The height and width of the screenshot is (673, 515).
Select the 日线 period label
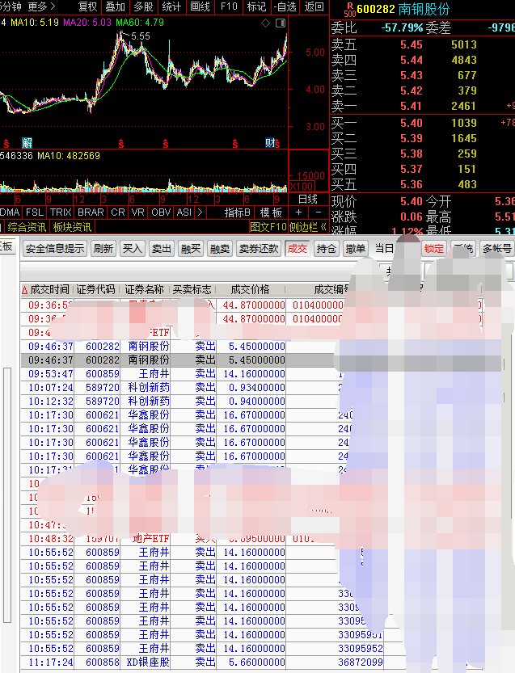click(x=308, y=199)
